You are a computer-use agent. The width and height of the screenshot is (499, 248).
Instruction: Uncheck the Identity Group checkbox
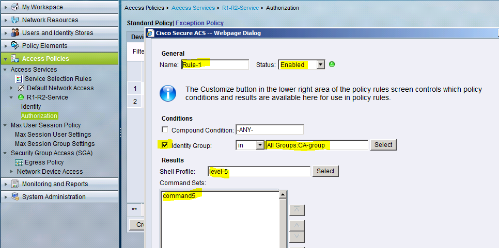[165, 145]
